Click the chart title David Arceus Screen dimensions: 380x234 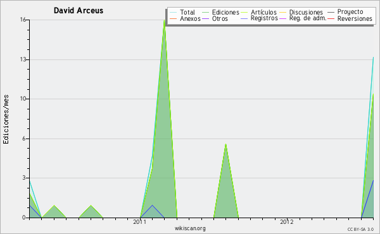tap(79, 11)
